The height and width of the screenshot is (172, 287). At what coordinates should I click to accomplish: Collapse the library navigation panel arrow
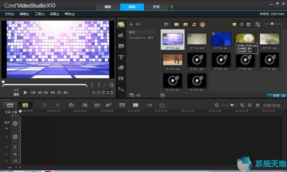(162, 96)
